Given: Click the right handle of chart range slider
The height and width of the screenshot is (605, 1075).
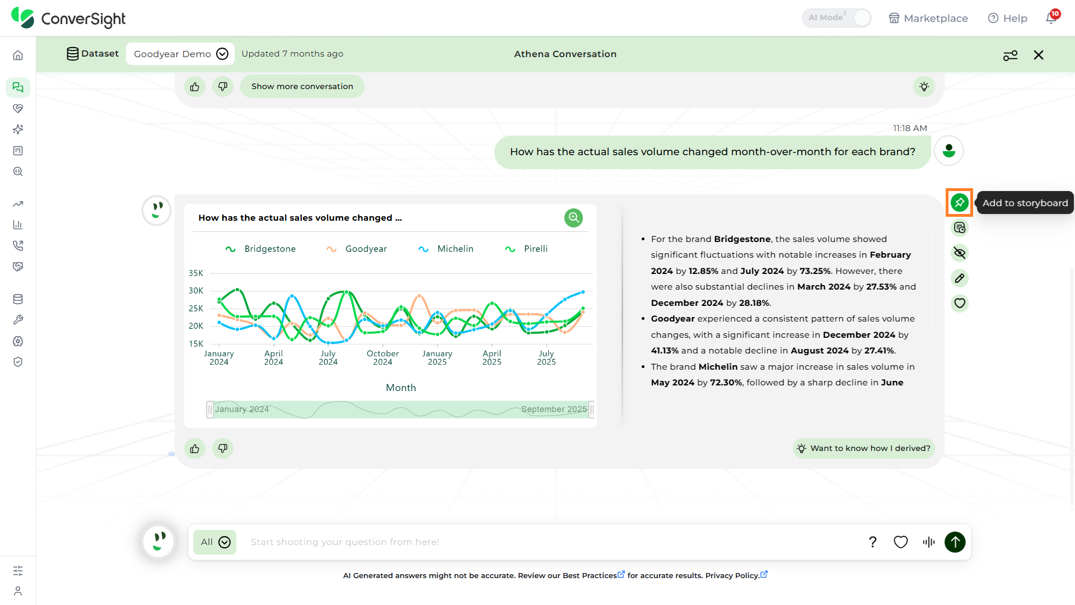Looking at the screenshot, I should (x=591, y=409).
